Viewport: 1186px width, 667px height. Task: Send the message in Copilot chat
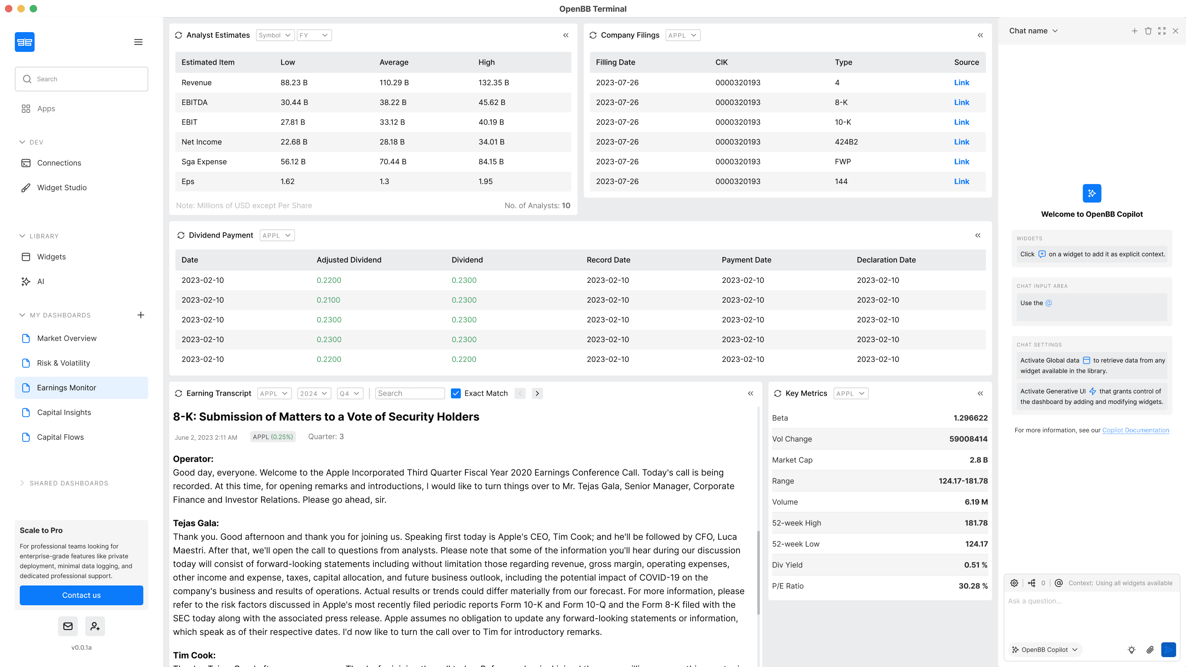pyautogui.click(x=1168, y=650)
